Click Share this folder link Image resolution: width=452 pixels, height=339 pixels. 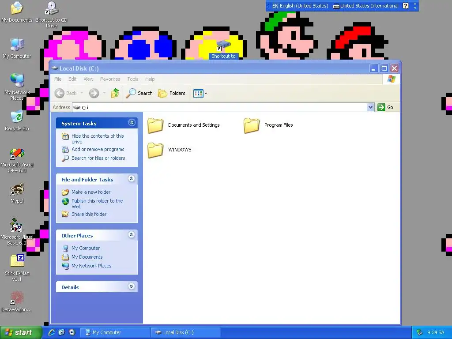(x=89, y=214)
